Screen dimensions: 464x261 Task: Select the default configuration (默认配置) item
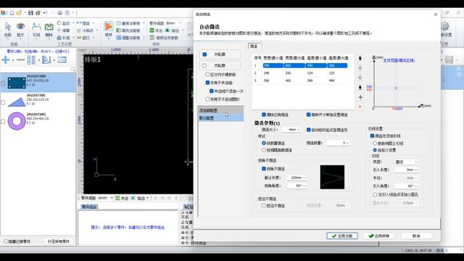(x=220, y=118)
